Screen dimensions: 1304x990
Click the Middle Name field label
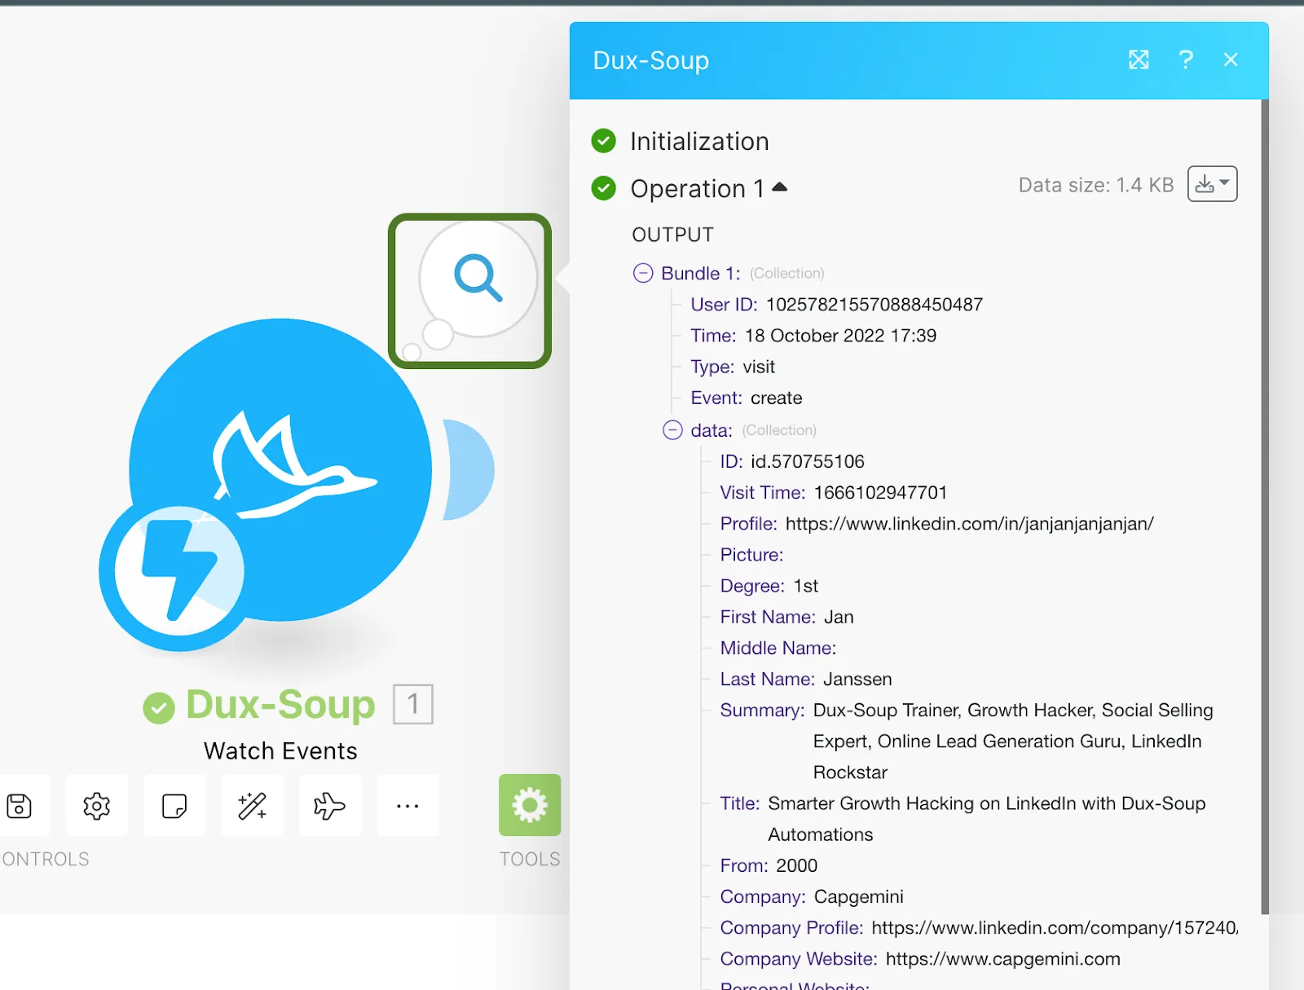778,648
